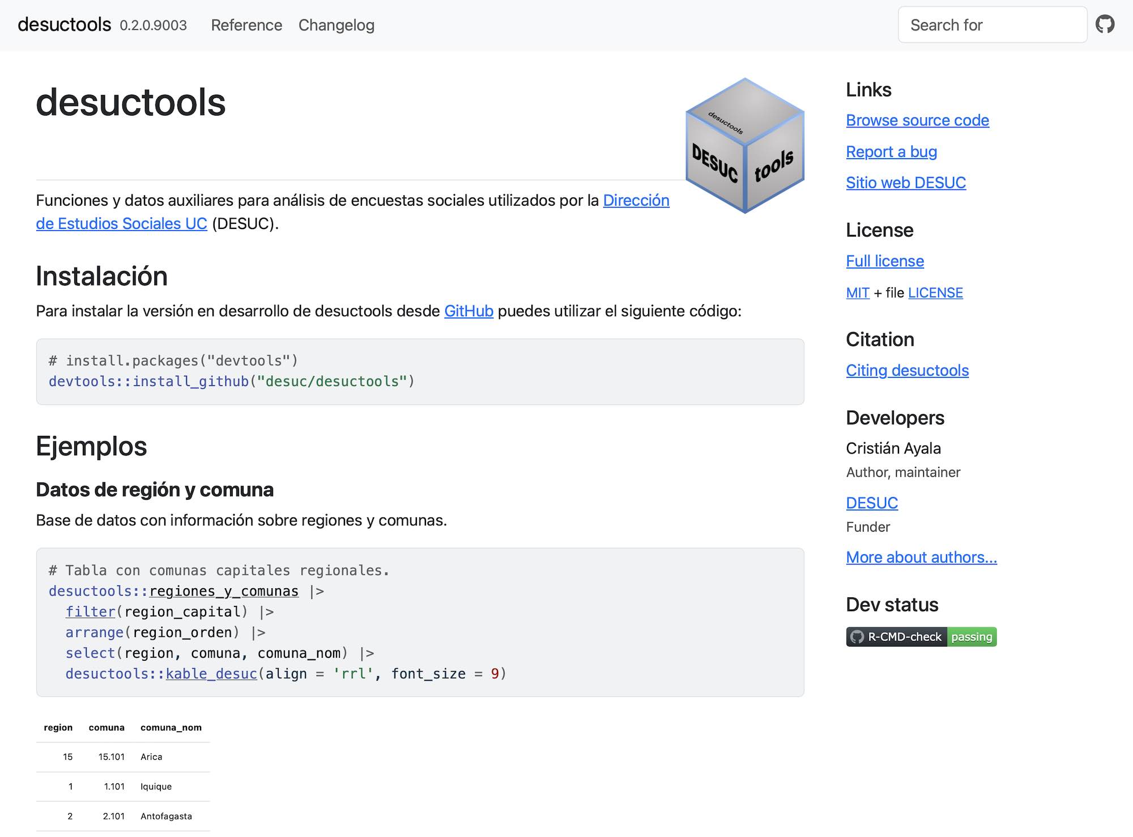Click the GitHub link in Instalación paragraph
The height and width of the screenshot is (837, 1133).
[468, 311]
